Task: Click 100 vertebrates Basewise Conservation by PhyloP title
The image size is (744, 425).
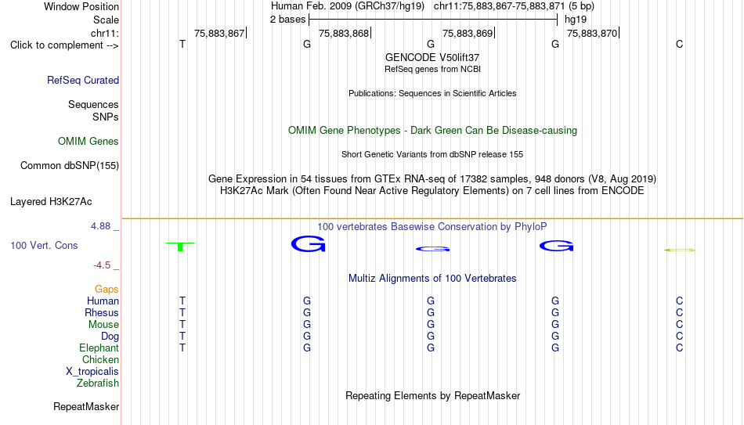Action: click(x=432, y=227)
